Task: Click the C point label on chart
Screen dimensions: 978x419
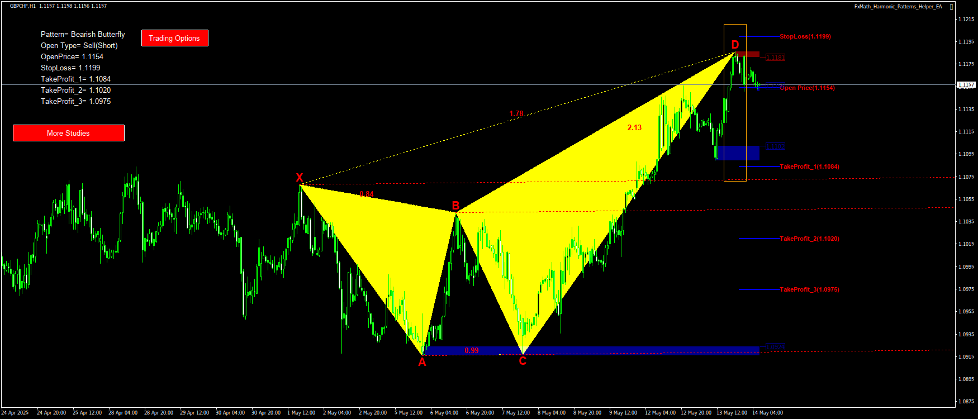Action: click(523, 361)
